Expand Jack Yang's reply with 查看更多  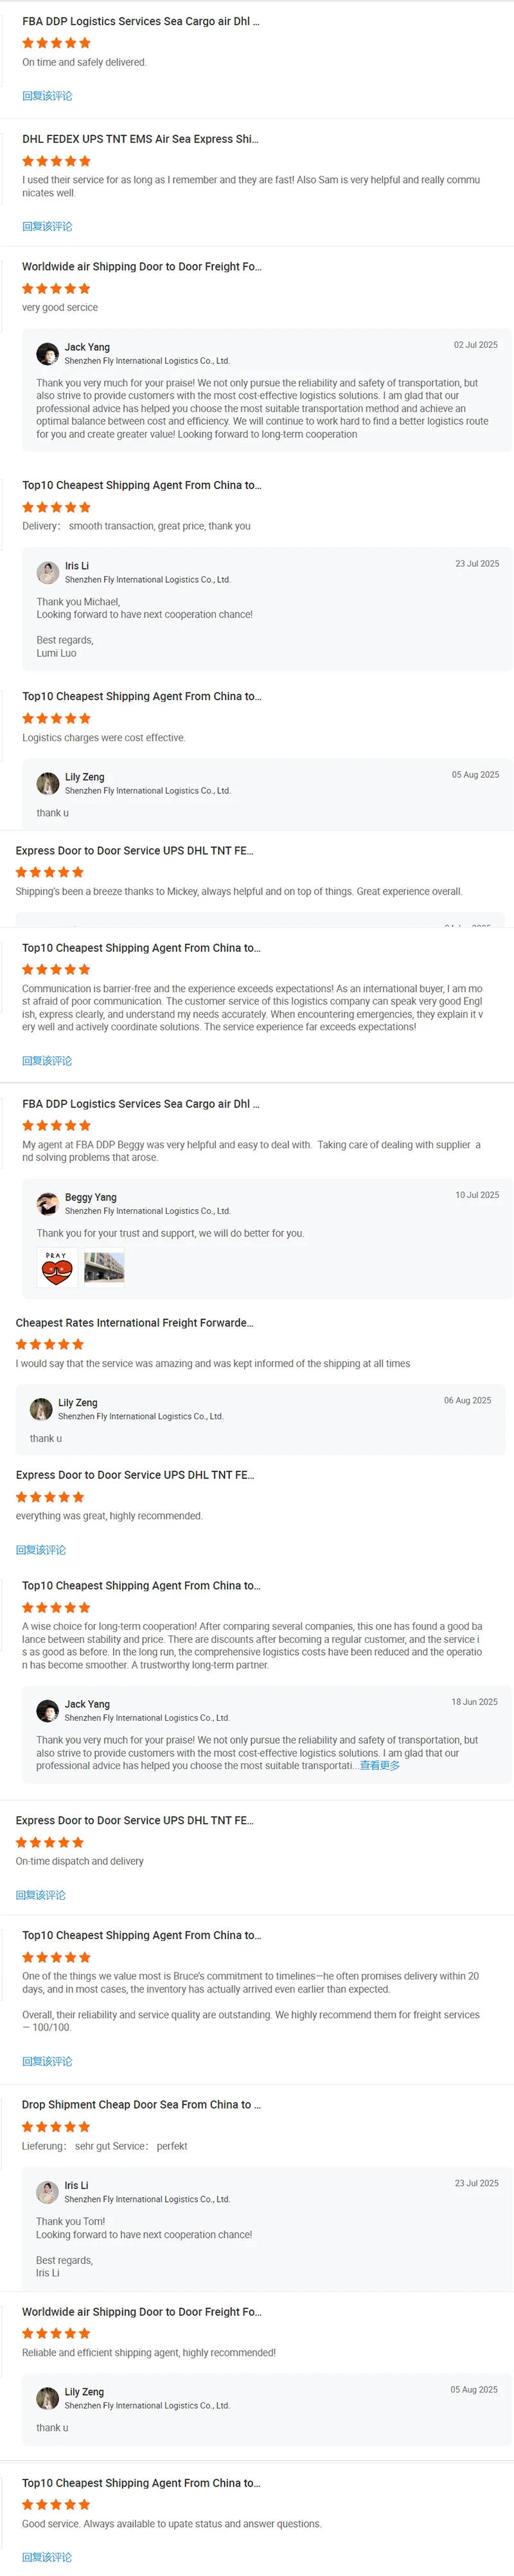coord(379,1765)
